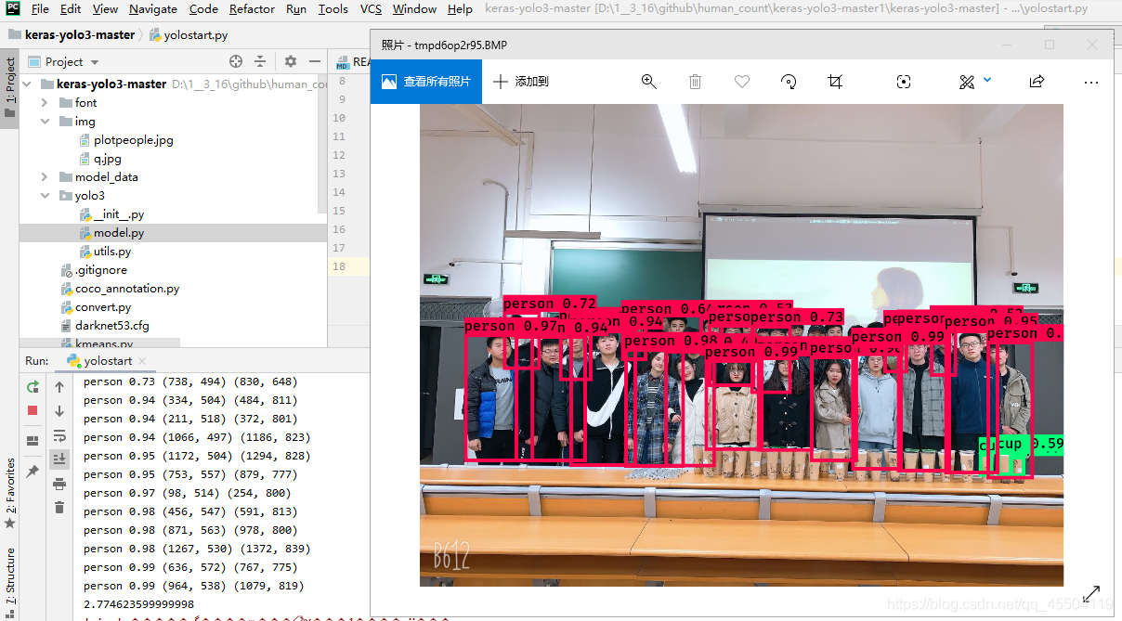The image size is (1122, 621).
Task: Delete the photo using the trash icon
Action: [x=695, y=82]
